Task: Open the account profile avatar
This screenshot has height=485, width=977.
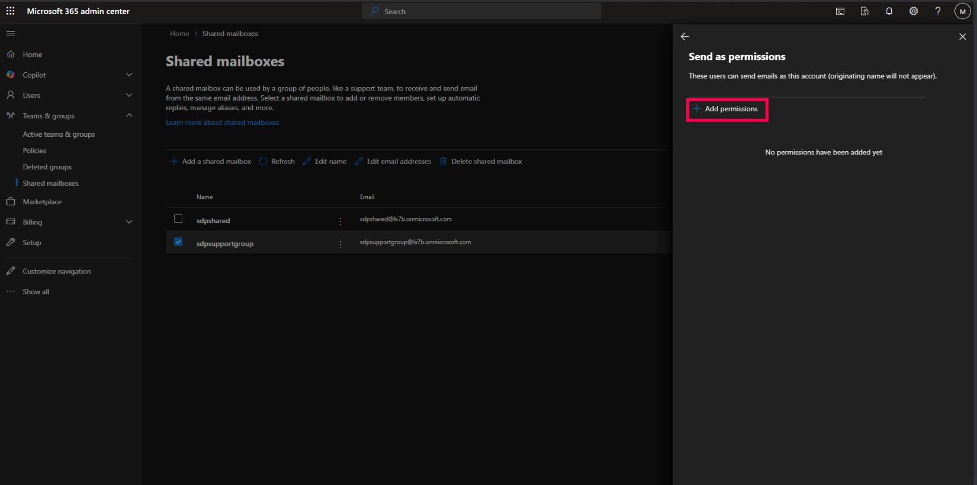Action: click(x=962, y=11)
